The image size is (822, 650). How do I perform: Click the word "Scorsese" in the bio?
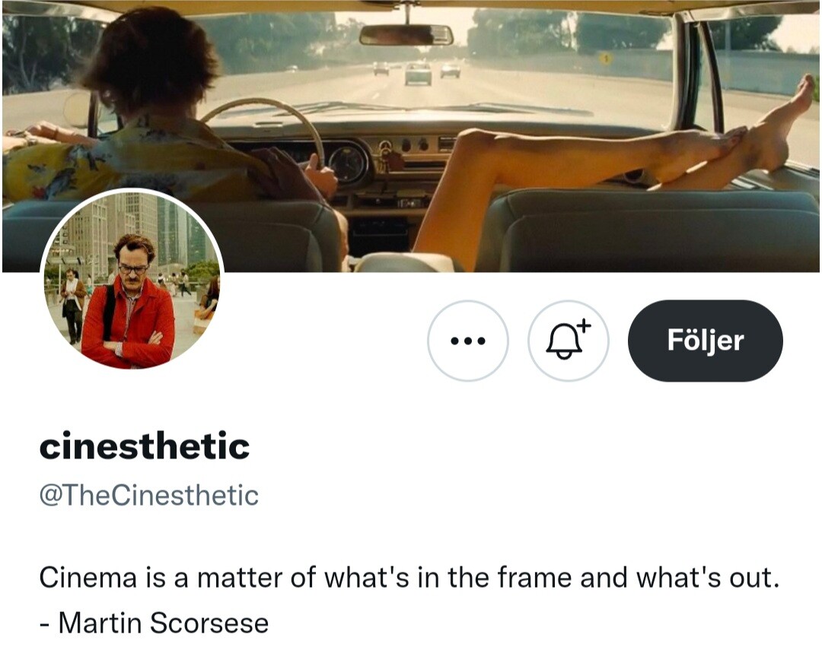[x=209, y=623]
